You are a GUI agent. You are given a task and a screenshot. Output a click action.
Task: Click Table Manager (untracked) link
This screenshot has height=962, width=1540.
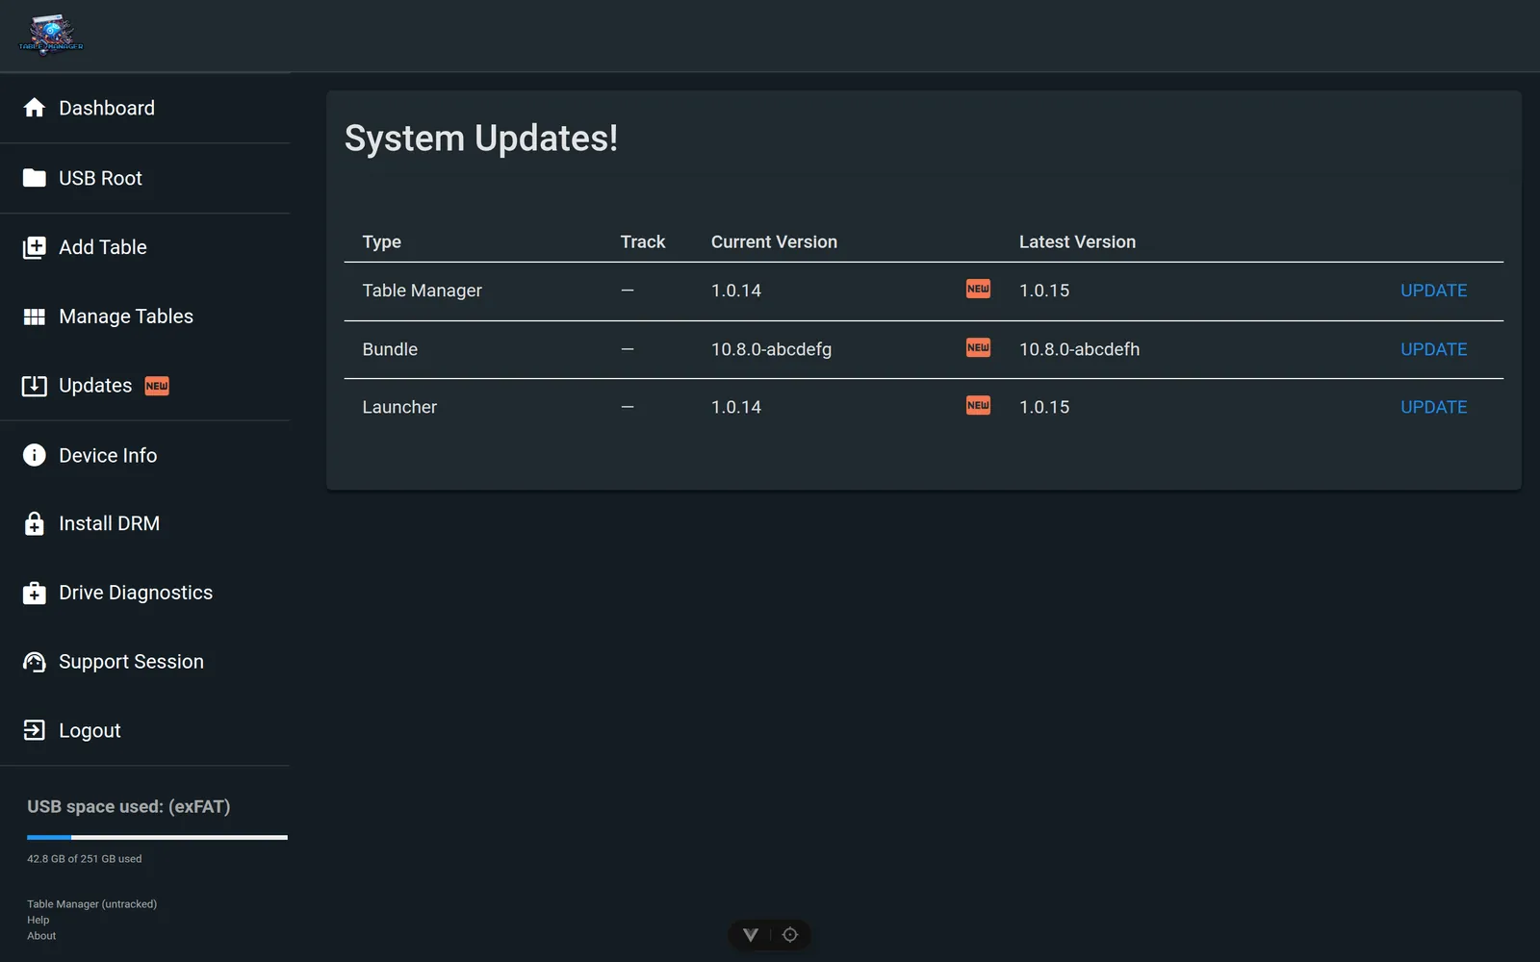tap(91, 904)
